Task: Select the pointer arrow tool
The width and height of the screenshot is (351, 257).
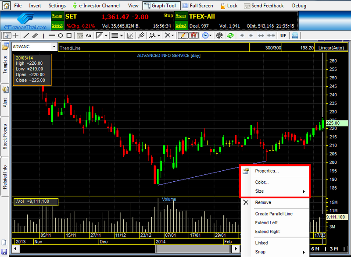Action: pos(7,35)
